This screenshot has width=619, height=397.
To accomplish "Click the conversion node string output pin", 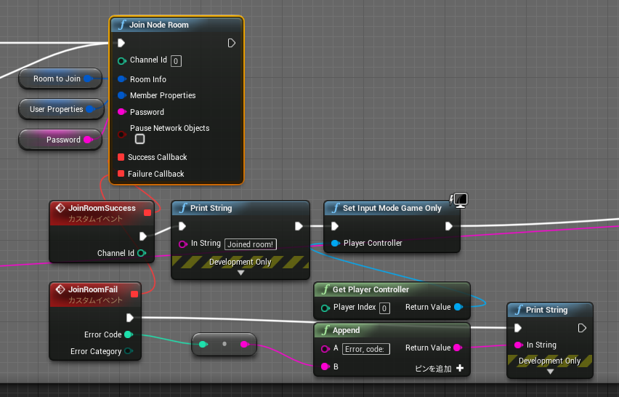I will 244,344.
